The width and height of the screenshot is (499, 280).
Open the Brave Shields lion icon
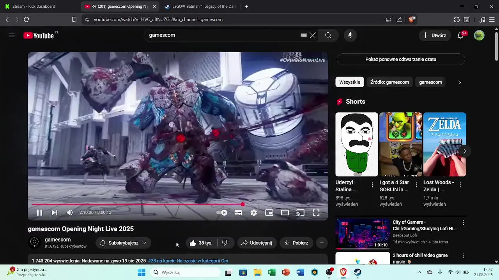click(412, 19)
